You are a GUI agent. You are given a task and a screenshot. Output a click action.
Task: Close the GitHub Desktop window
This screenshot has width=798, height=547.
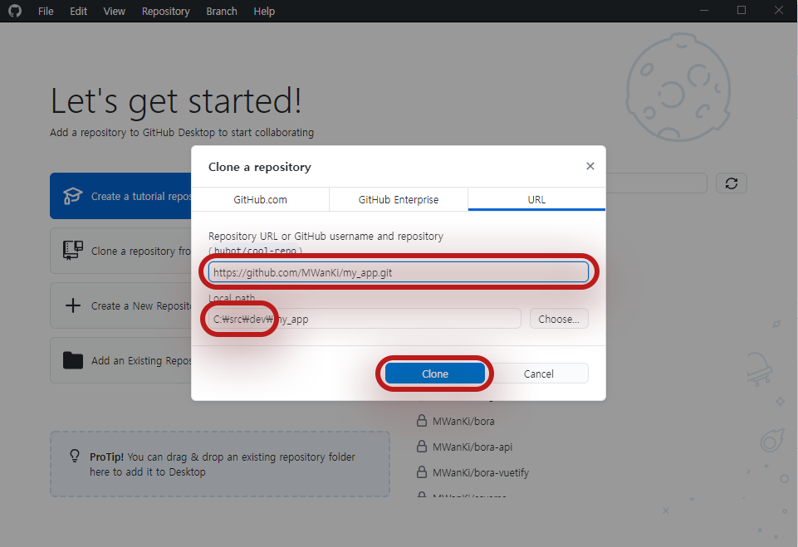779,11
